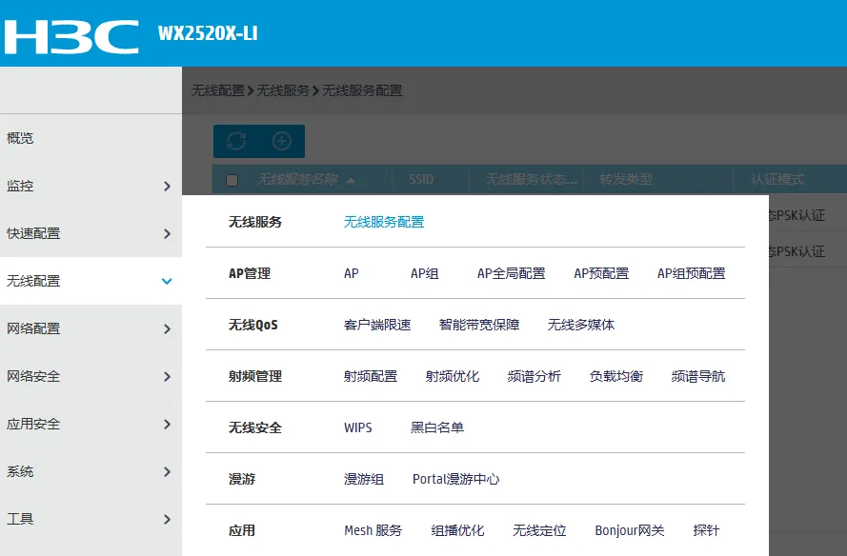Open the WIPS link
Image resolution: width=847 pixels, height=556 pixels.
click(357, 427)
